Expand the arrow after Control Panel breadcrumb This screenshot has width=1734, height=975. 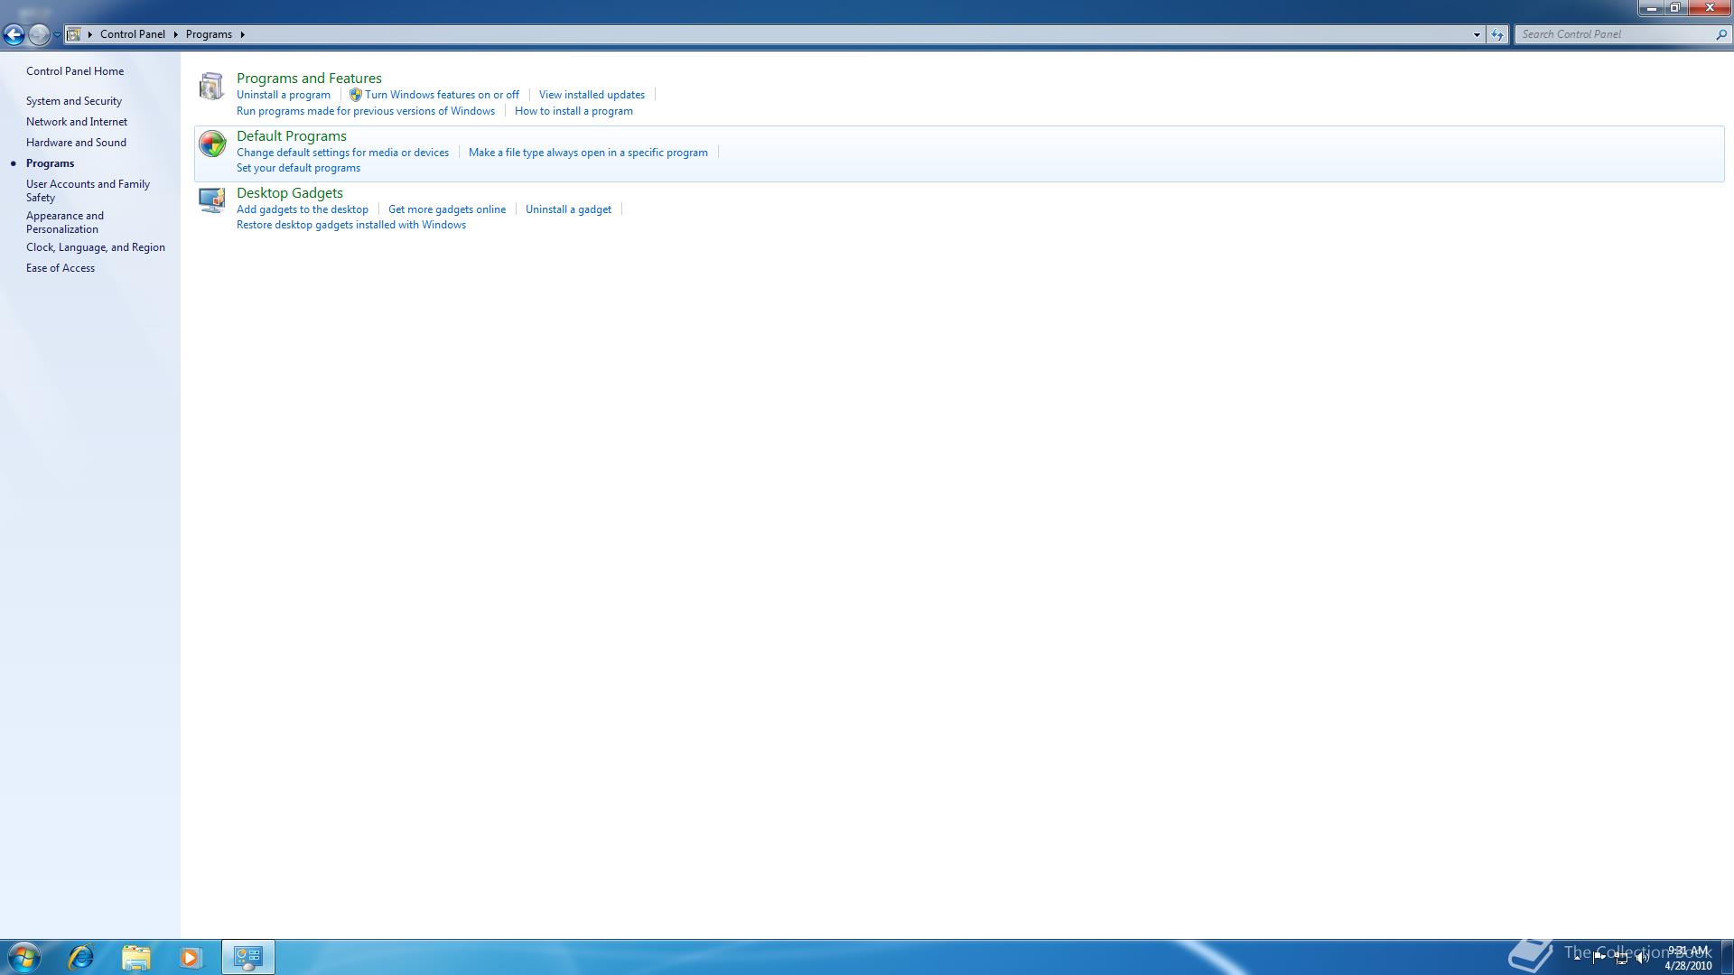175,34
